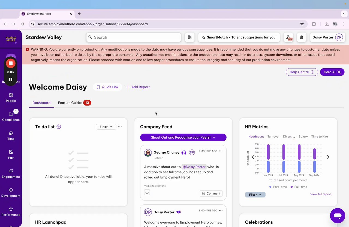Expand Shout Out and Recognise dropdown
The height and width of the screenshot is (227, 349).
(x=183, y=137)
